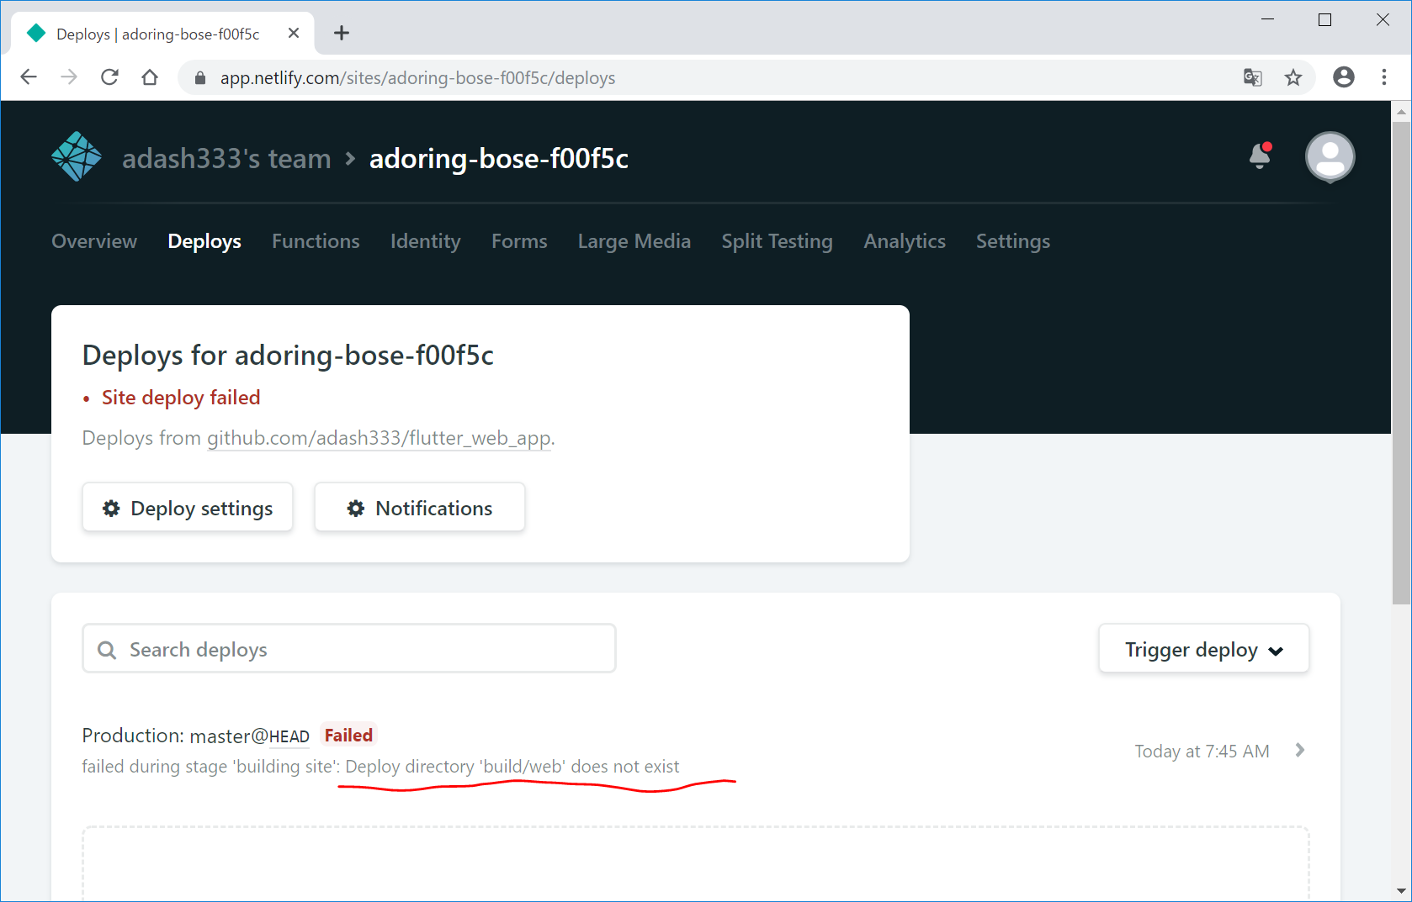Open a new browser tab
Image resolution: width=1412 pixels, height=902 pixels.
coord(341,34)
